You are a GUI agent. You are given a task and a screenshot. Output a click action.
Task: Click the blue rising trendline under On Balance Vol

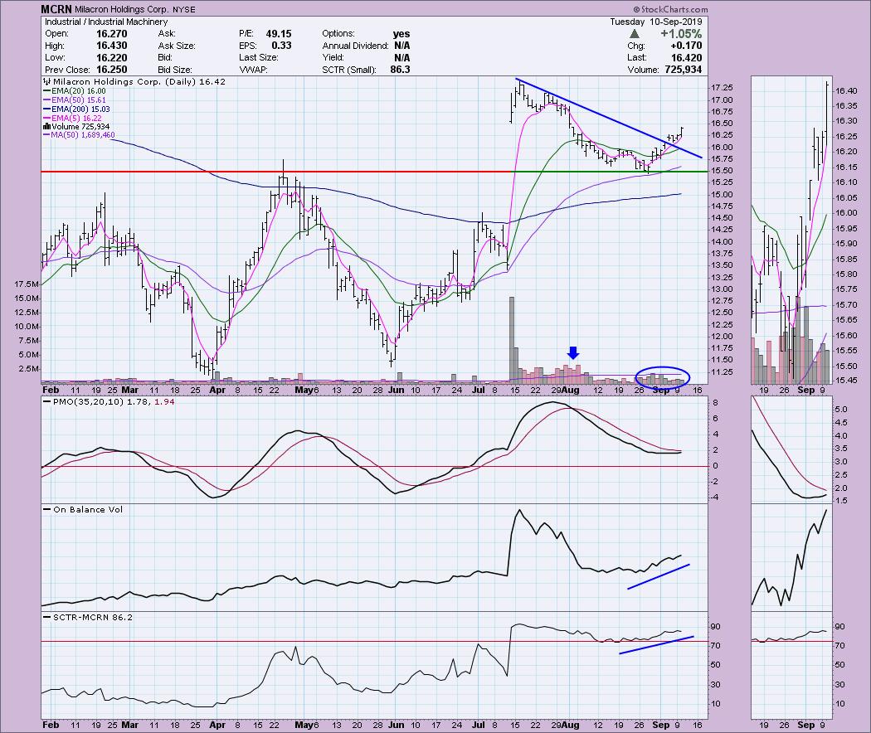click(659, 577)
